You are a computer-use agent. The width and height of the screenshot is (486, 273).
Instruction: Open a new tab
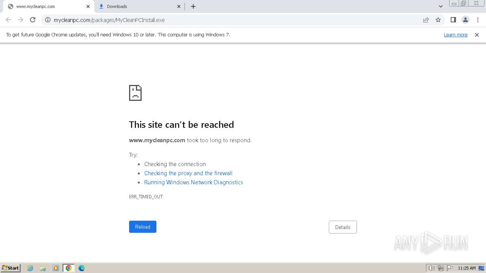coord(193,6)
